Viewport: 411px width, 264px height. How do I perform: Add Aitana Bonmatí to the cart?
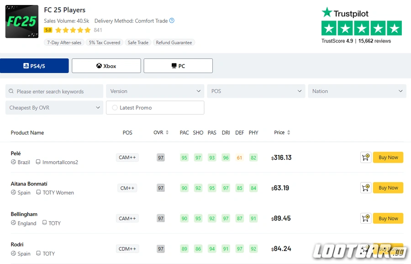pyautogui.click(x=366, y=188)
